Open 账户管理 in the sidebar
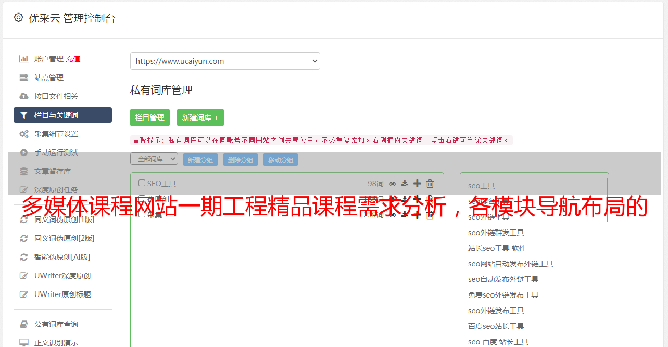This screenshot has width=668, height=347. coord(48,59)
